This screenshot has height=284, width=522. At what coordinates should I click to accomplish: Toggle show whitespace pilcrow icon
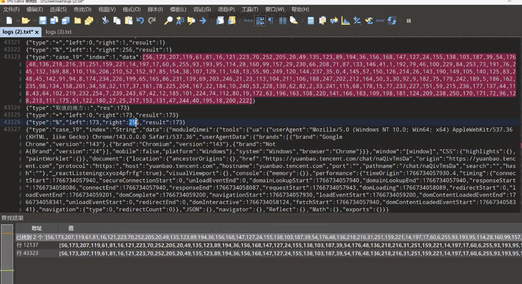[271, 20]
